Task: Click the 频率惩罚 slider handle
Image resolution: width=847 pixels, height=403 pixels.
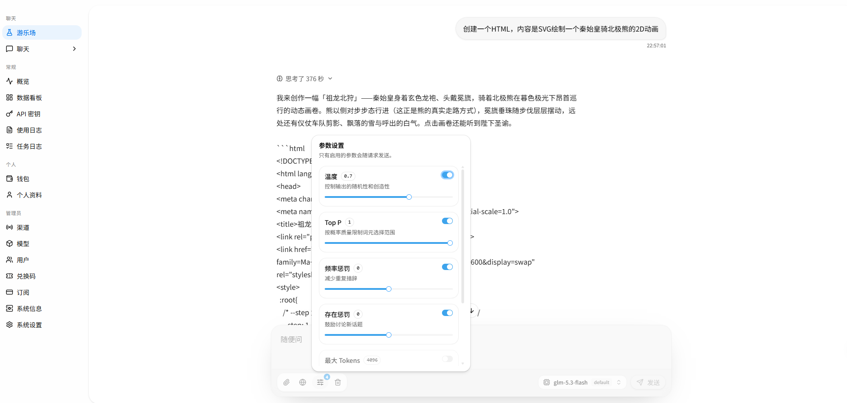Action: pos(389,289)
